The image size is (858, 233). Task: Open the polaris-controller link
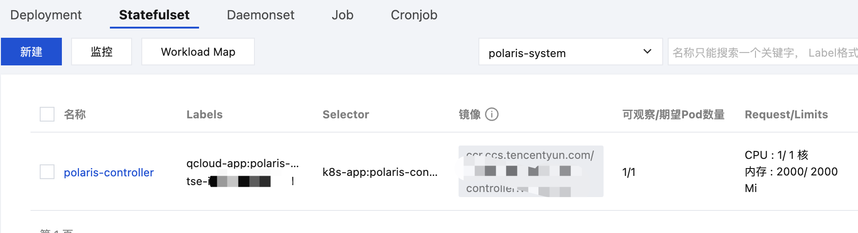pos(109,172)
